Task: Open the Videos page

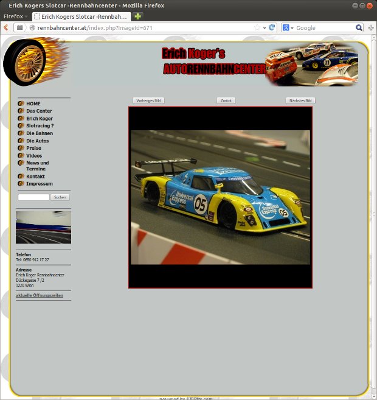Action: click(34, 156)
